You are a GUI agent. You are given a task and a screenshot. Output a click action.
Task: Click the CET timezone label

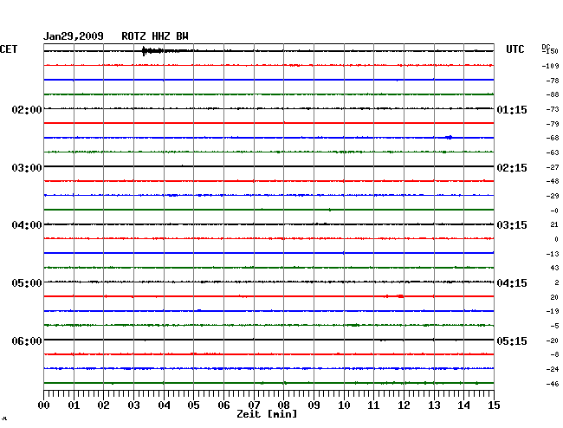pyautogui.click(x=9, y=49)
